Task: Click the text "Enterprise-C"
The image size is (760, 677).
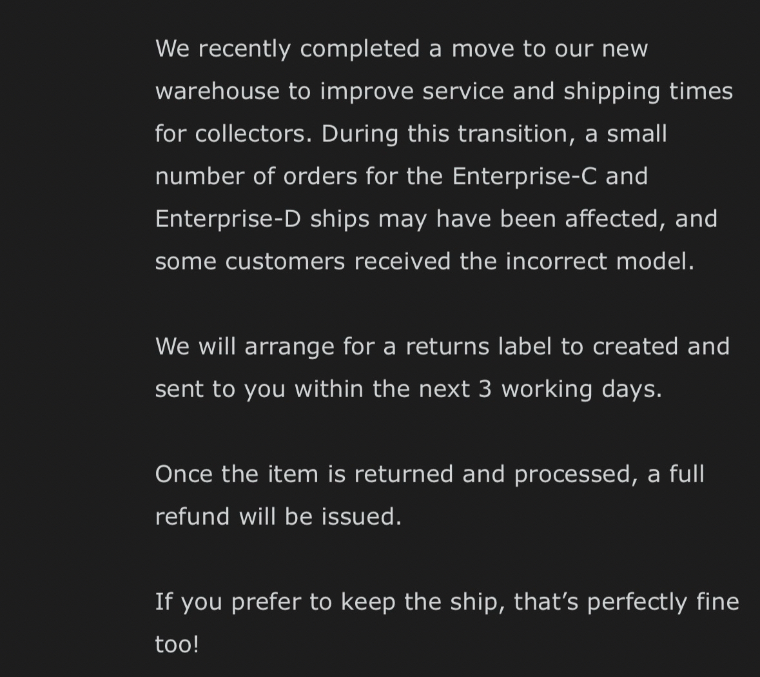Action: pos(525,176)
